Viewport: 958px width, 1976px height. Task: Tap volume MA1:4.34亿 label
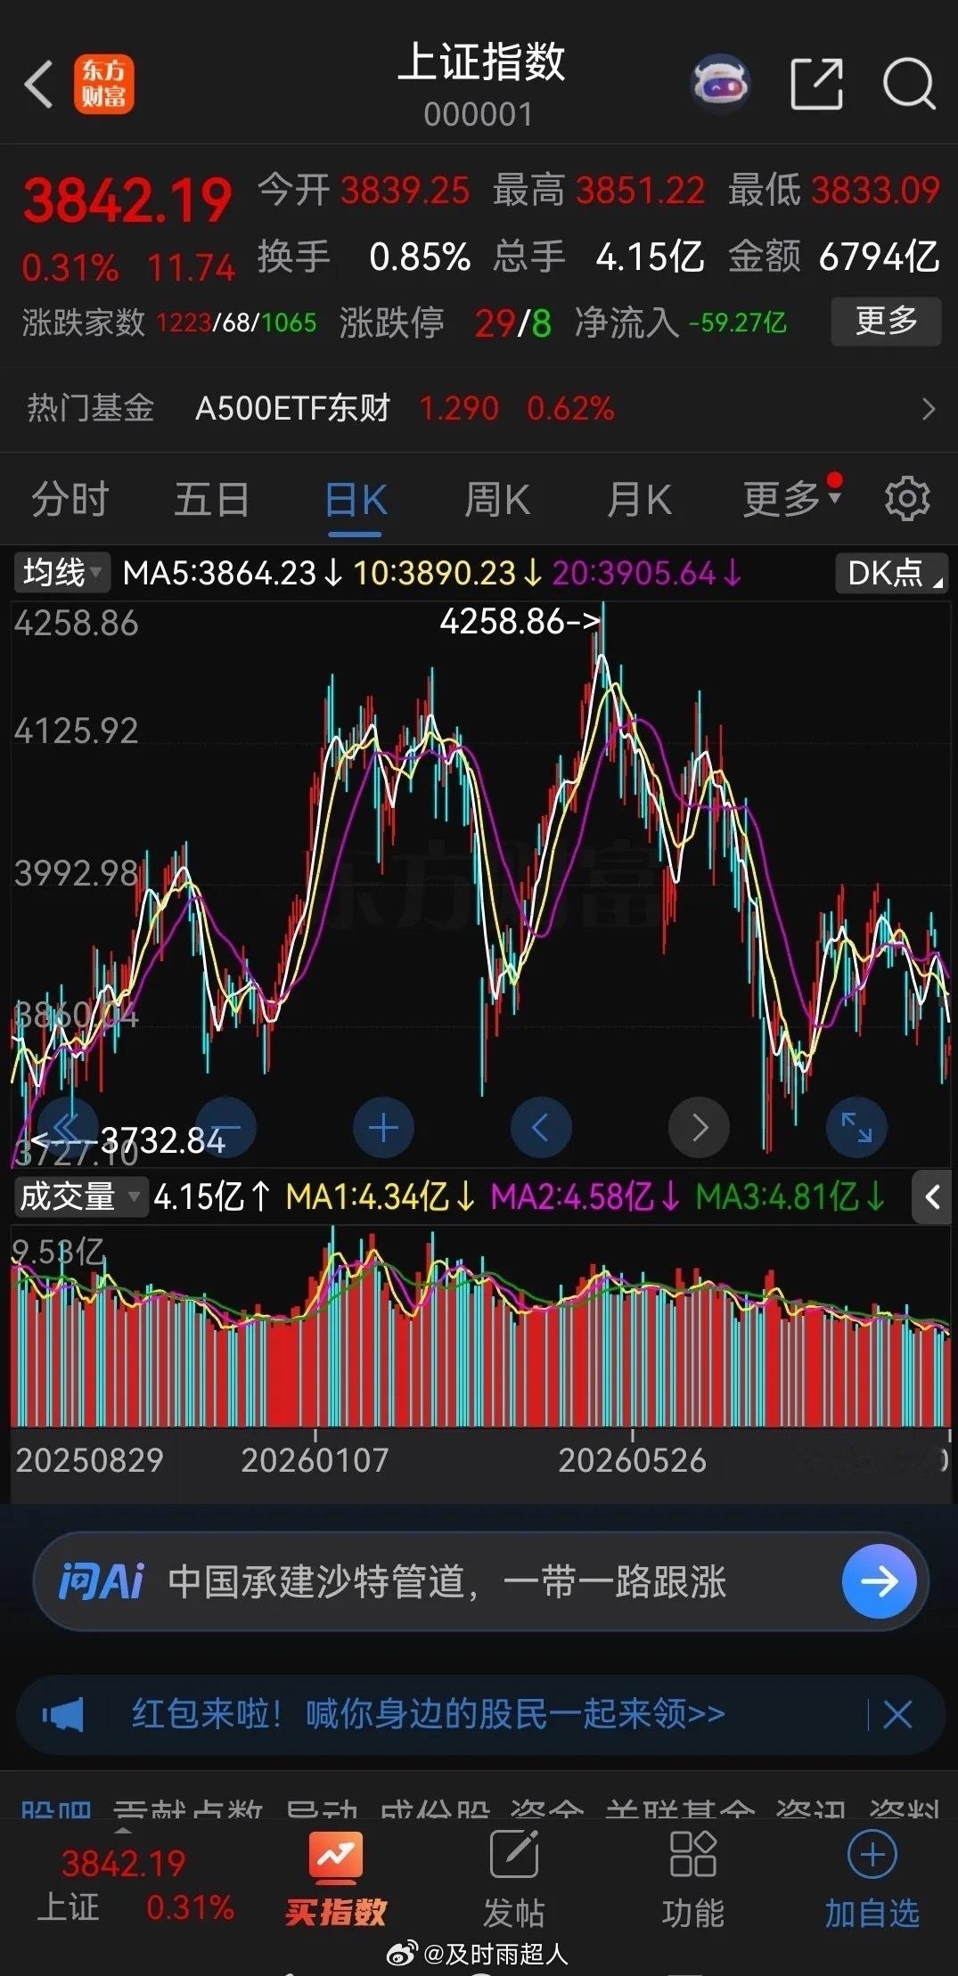click(381, 1196)
